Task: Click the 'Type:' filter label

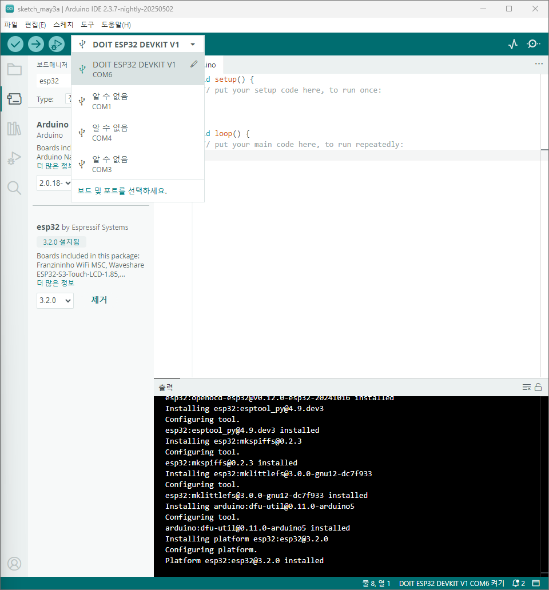Action: coord(45,99)
